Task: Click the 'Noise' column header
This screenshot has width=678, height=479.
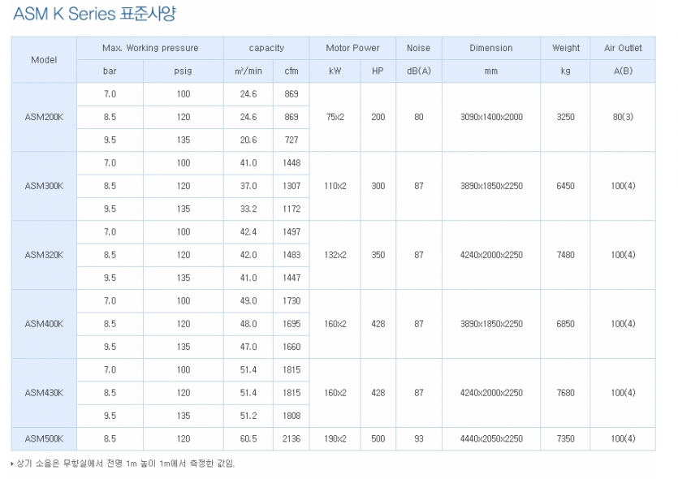Action: click(418, 48)
